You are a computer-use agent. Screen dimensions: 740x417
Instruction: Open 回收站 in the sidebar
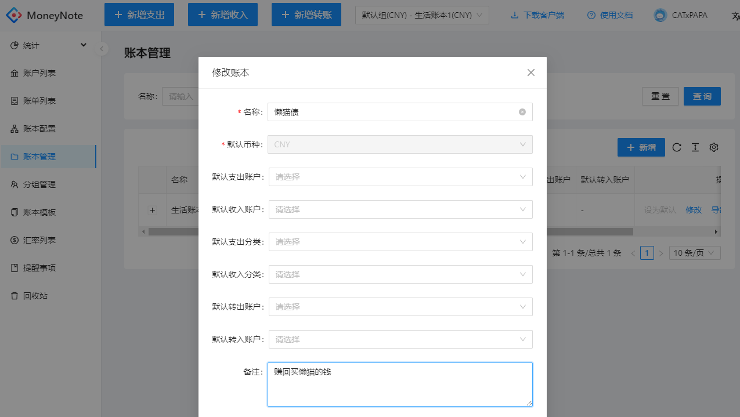[48, 296]
